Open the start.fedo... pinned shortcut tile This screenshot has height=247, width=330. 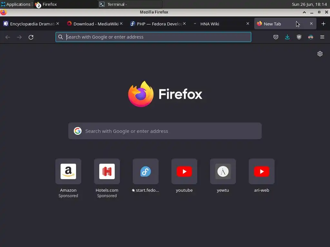(146, 171)
